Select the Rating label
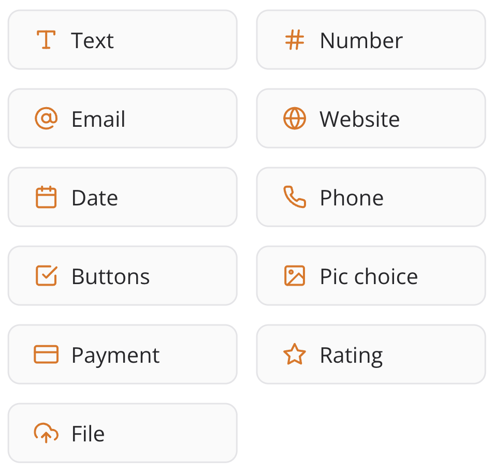This screenshot has height=474, width=494. (x=351, y=355)
